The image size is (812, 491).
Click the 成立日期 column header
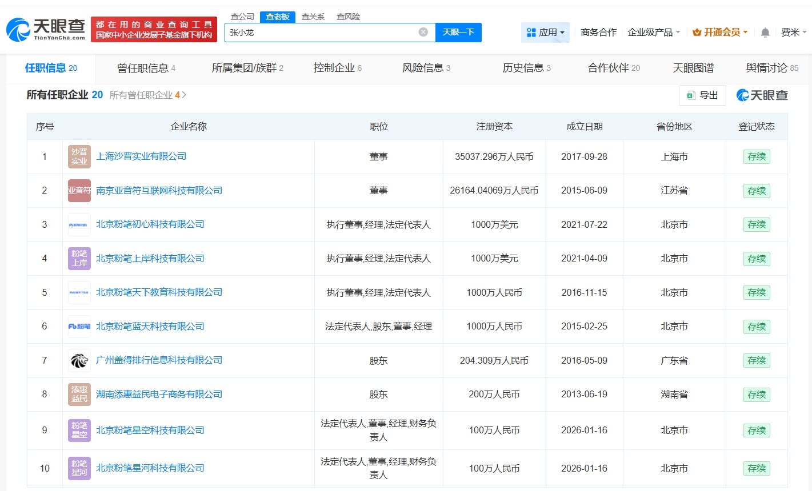(584, 127)
